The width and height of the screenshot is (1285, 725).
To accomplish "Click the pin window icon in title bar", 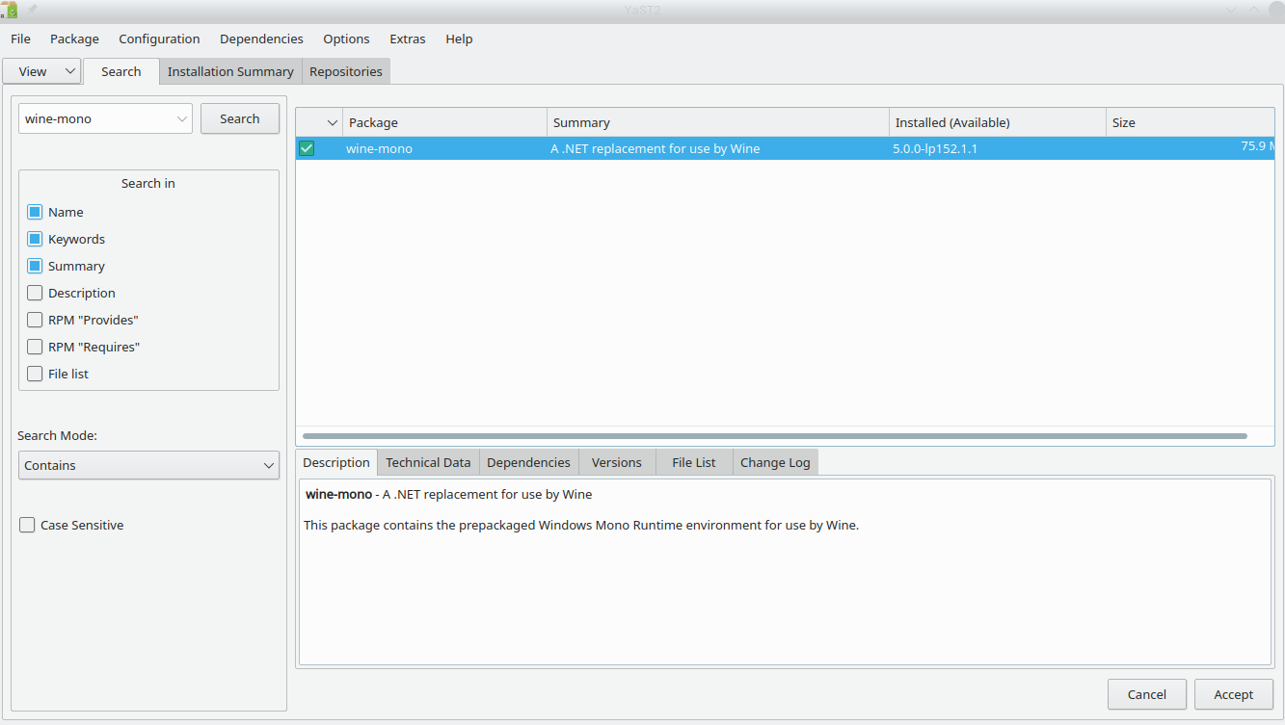I will (x=32, y=10).
